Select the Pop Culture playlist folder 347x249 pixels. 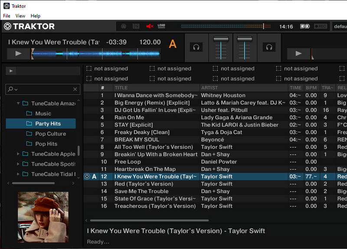click(x=50, y=134)
